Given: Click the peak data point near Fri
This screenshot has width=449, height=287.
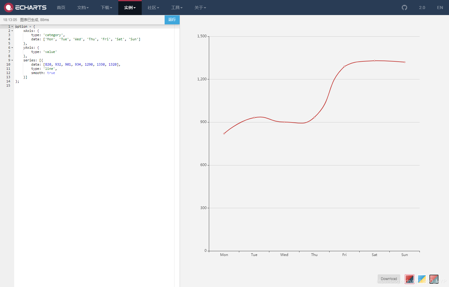Looking at the screenshot, I should point(344,66).
